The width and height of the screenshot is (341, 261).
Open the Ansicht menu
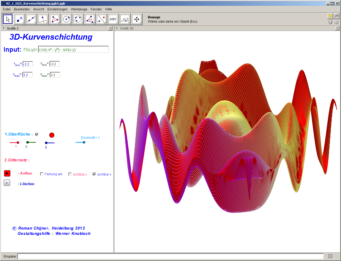[39, 9]
